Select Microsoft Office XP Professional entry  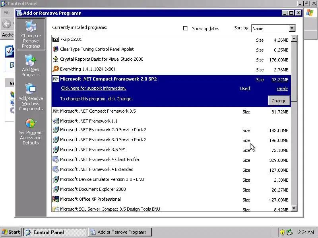[171, 200]
